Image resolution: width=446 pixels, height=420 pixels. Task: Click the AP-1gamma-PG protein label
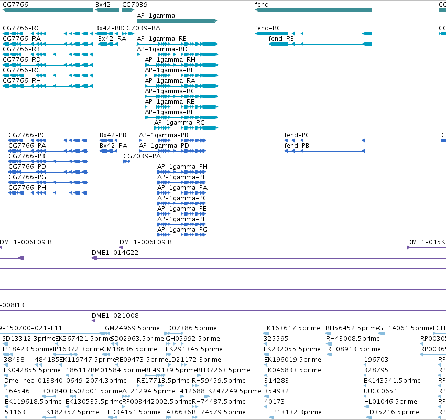click(182, 230)
